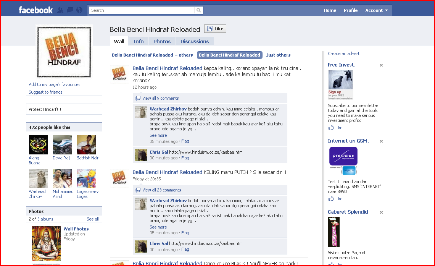Click the Cabaret Splendid advert image
The width and height of the screenshot is (435, 266).
pyautogui.click(x=334, y=232)
